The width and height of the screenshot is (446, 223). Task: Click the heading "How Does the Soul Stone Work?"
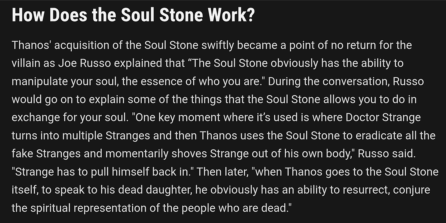pos(133,15)
